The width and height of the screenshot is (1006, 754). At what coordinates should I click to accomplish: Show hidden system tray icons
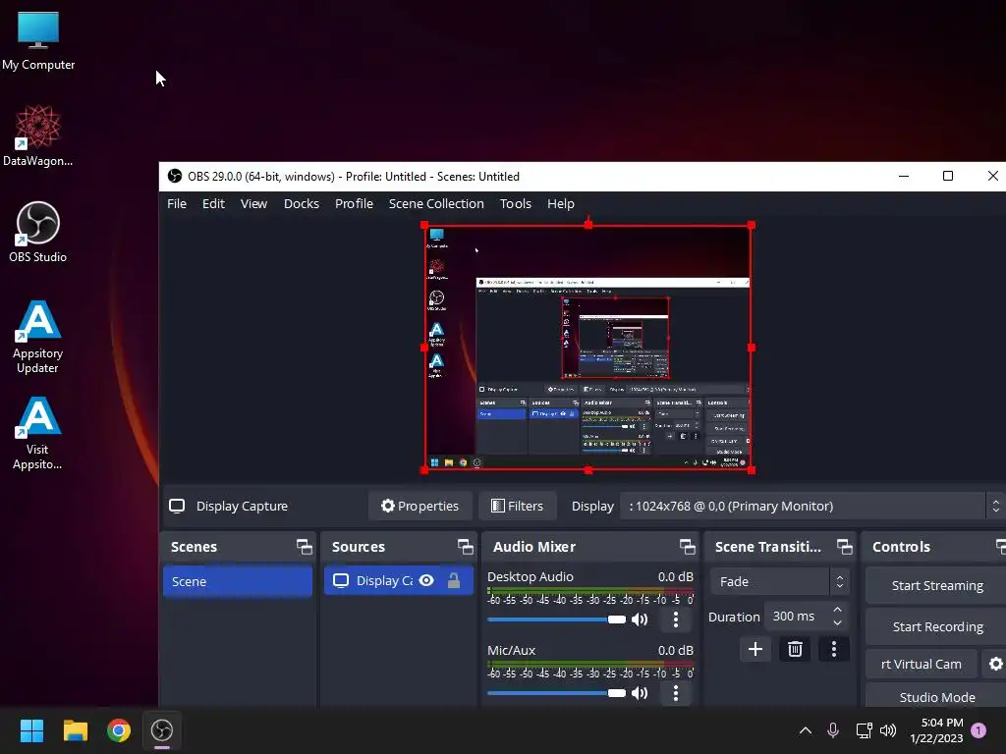(x=806, y=730)
